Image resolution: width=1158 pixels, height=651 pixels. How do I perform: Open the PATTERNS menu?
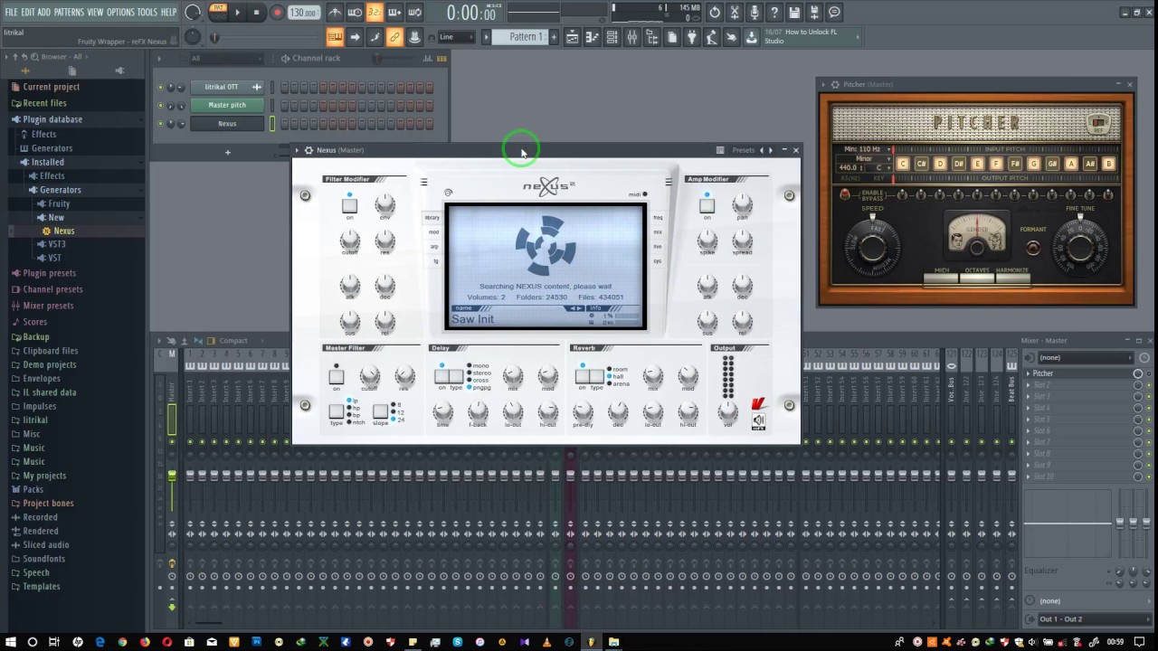[x=69, y=12]
